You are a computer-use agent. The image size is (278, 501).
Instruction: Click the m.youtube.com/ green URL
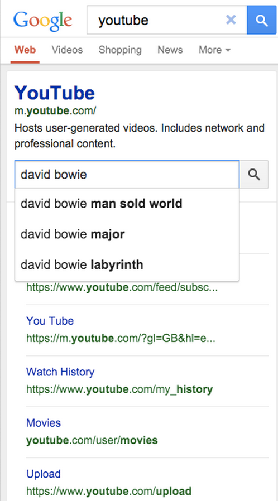click(x=55, y=111)
